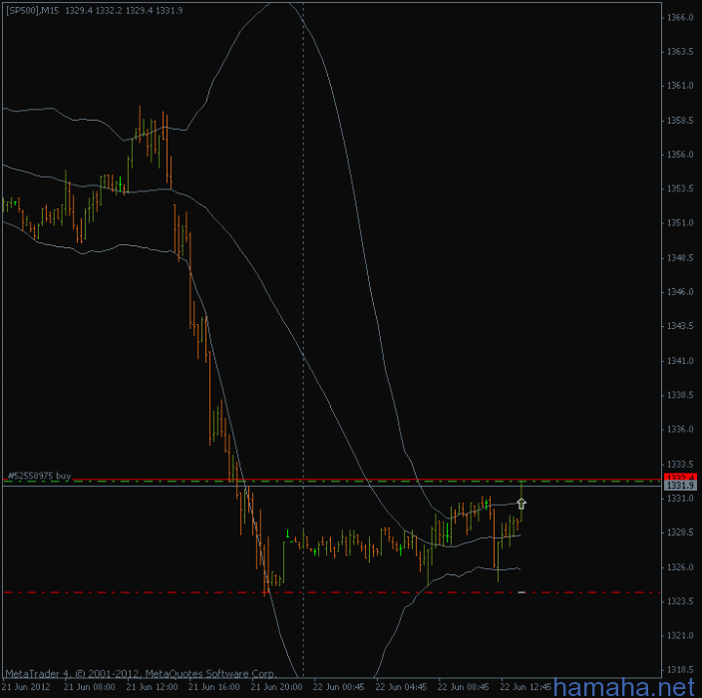
Task: Click the 21 Jun 20:00 time label
Action: [276, 687]
